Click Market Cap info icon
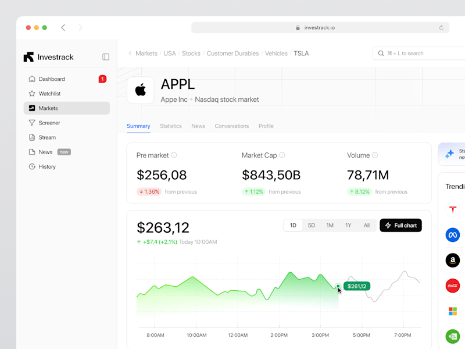465x349 pixels. pos(282,155)
